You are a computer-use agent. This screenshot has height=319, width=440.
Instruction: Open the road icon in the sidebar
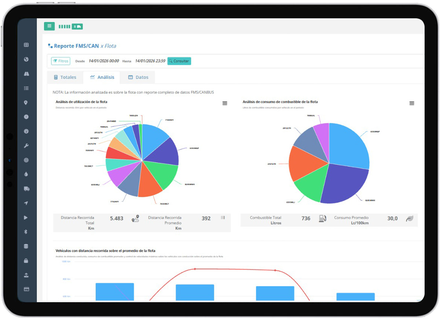tap(26, 74)
